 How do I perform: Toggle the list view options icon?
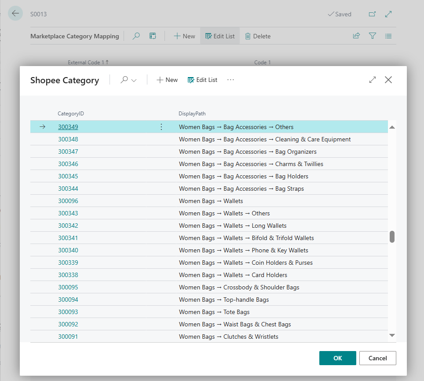(x=388, y=36)
